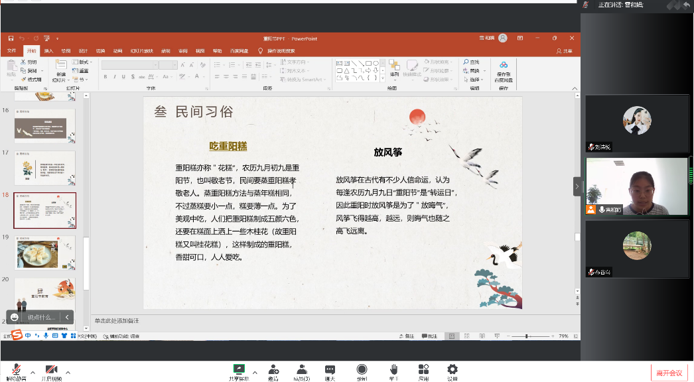Select slide 19 thumbnail
Screen dimensions: 694x382
pos(45,252)
